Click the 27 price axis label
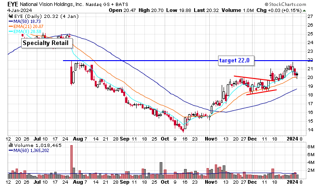The height and width of the screenshot is (186, 322). tap(310, 16)
